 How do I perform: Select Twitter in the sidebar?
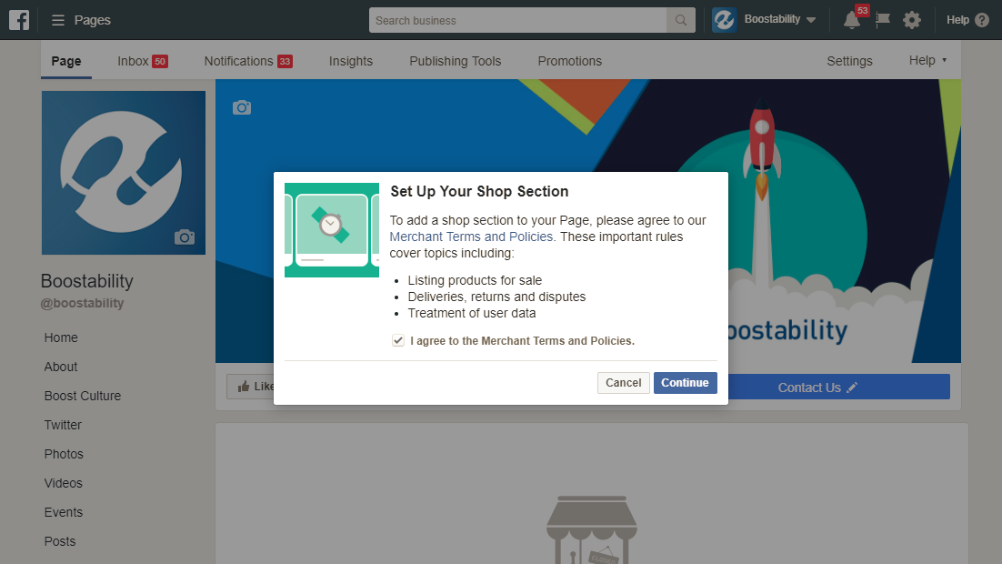tap(63, 425)
